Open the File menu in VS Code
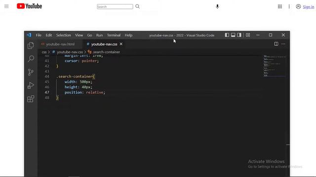316x177 pixels. pos(39,35)
